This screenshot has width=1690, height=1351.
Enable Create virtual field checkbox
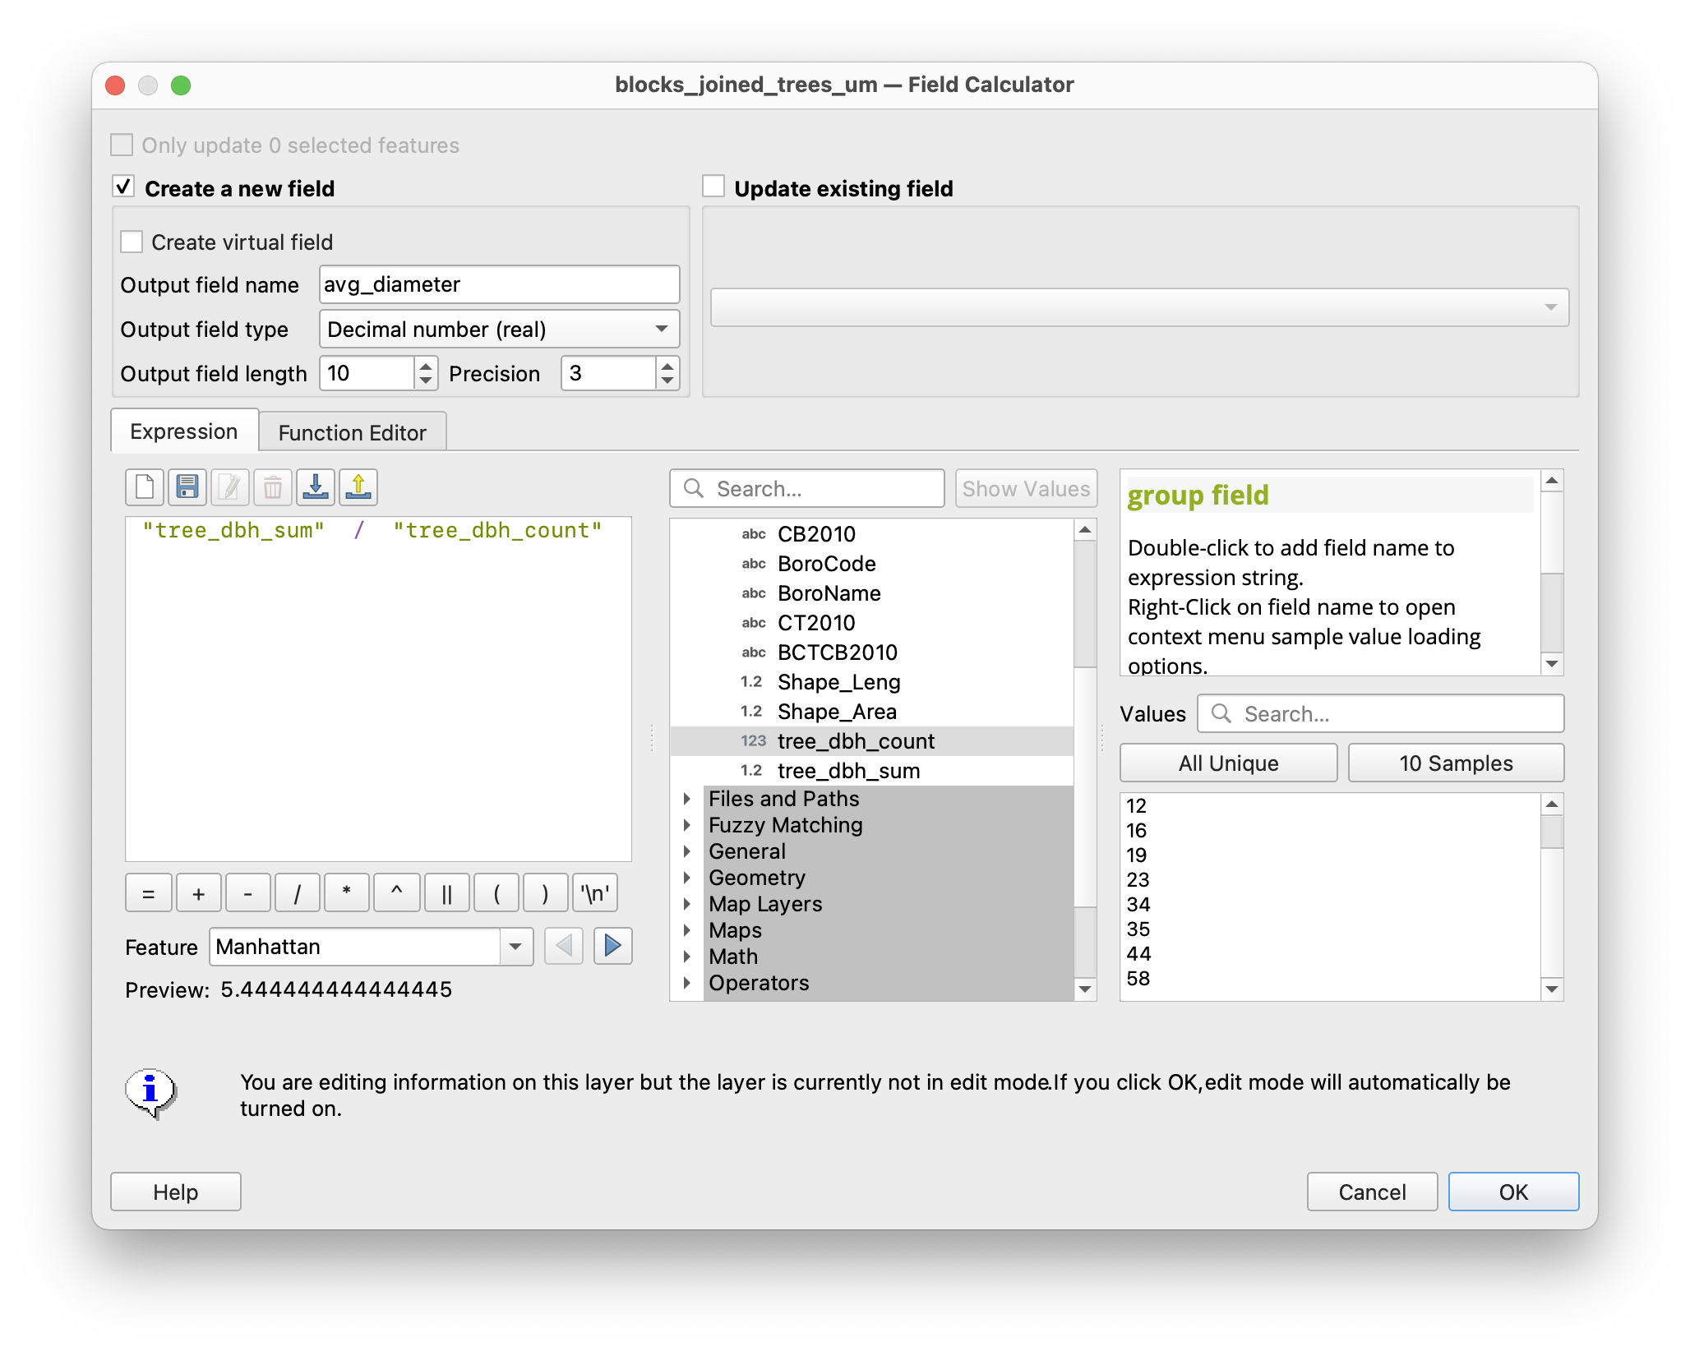(x=132, y=242)
